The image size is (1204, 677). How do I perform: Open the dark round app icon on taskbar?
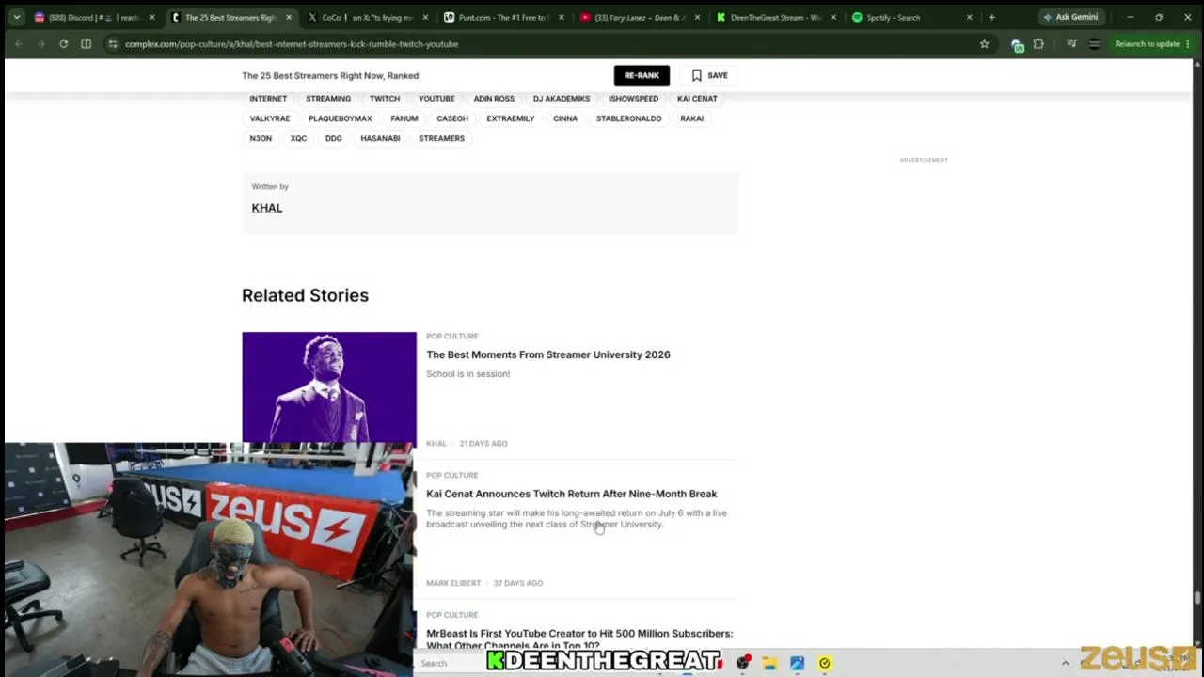[x=742, y=663]
